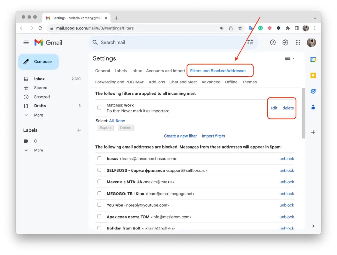Open Google Tasks side panel
The height and width of the screenshot is (255, 337).
(x=313, y=91)
